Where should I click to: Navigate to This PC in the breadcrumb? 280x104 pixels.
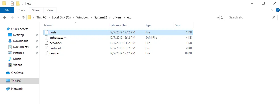(41, 17)
